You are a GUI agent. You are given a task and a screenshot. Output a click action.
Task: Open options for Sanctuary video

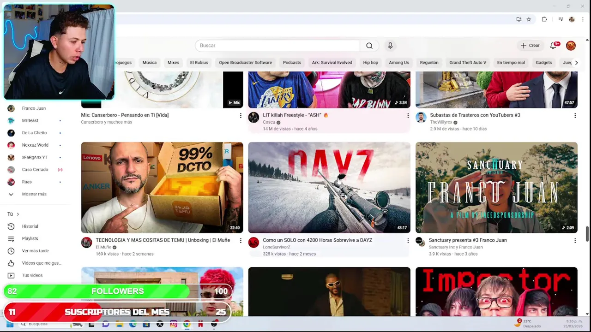click(575, 240)
